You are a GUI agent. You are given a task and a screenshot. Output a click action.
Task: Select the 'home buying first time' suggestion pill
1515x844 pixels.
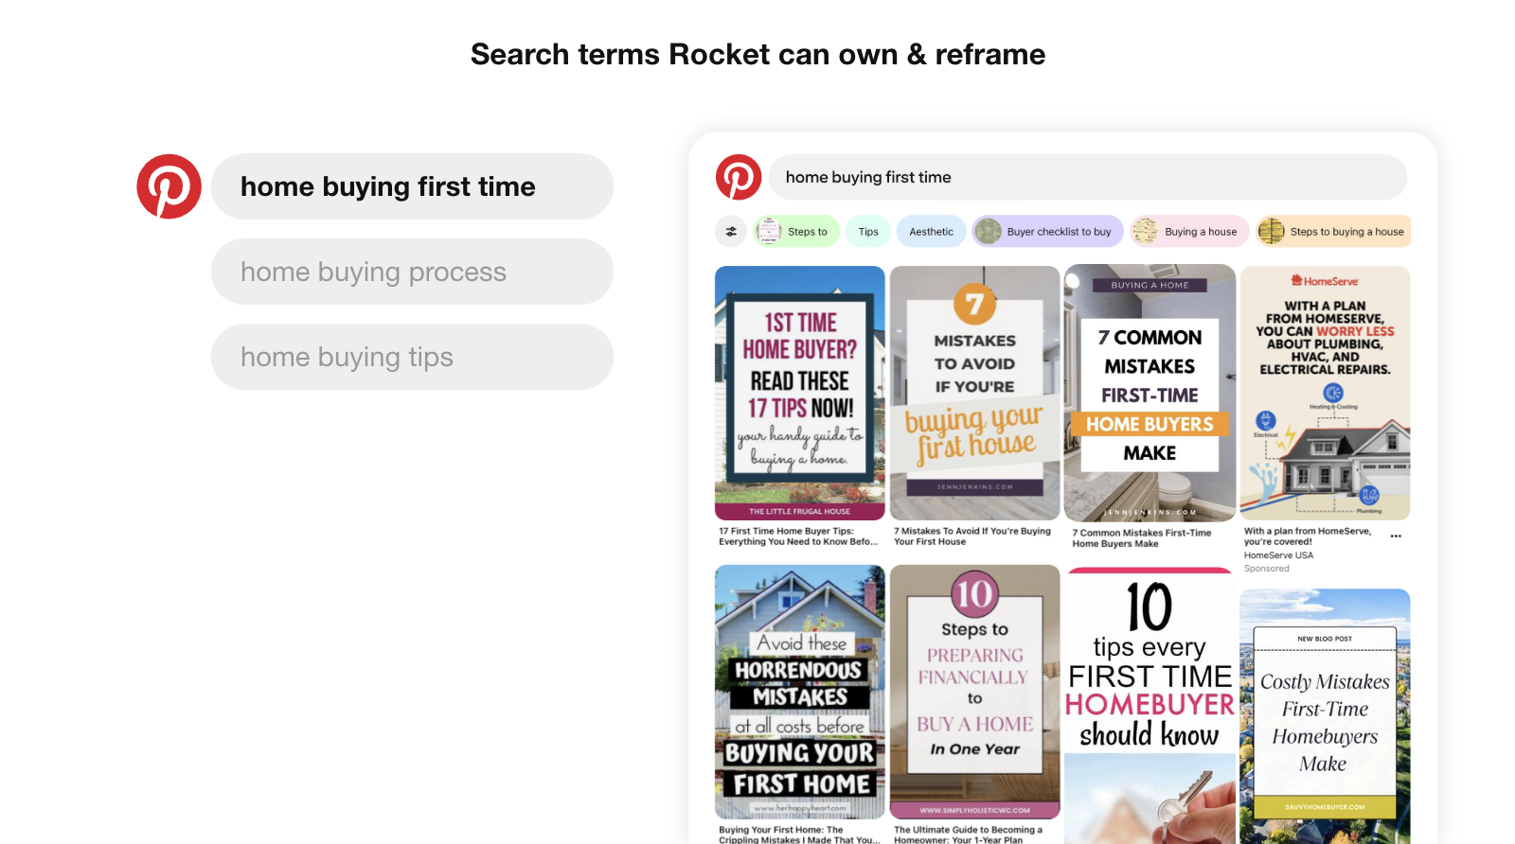point(412,186)
